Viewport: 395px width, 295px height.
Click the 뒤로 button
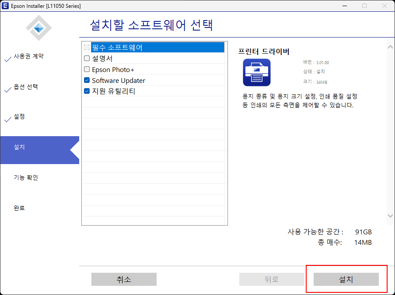(272, 279)
